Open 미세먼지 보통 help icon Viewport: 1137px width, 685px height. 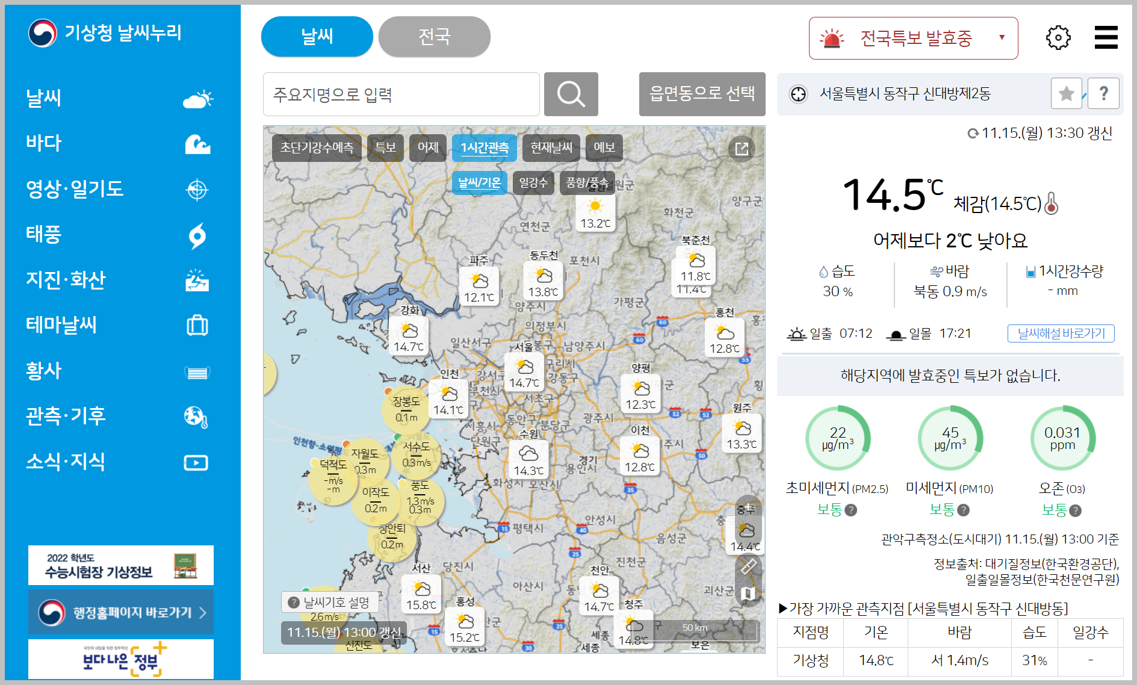[x=963, y=510]
